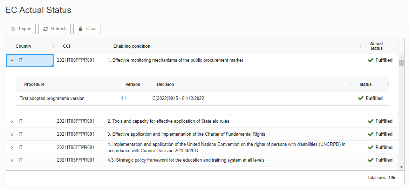Refresh the EC Actual Status grid
Screen dimensions: 409x190
(x=55, y=29)
